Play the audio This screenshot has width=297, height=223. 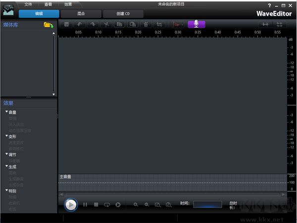pyautogui.click(x=71, y=205)
